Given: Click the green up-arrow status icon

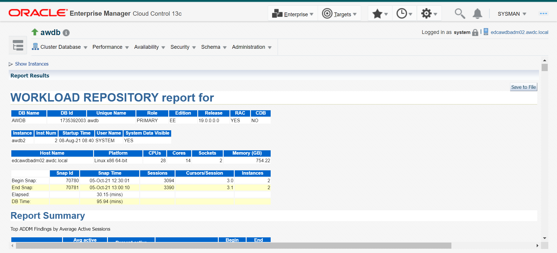Looking at the screenshot, I should [x=35, y=32].
